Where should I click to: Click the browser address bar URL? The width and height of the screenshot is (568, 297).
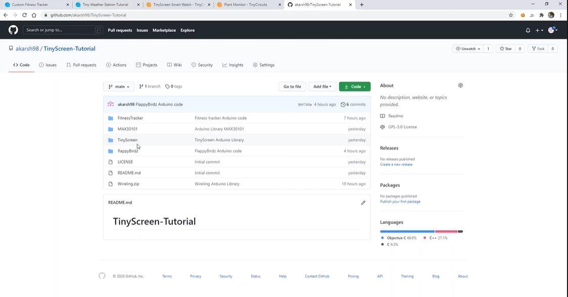pos(88,15)
